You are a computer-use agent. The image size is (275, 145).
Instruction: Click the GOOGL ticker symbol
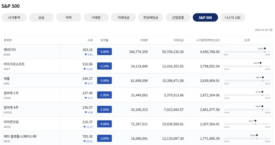pos(8,112)
